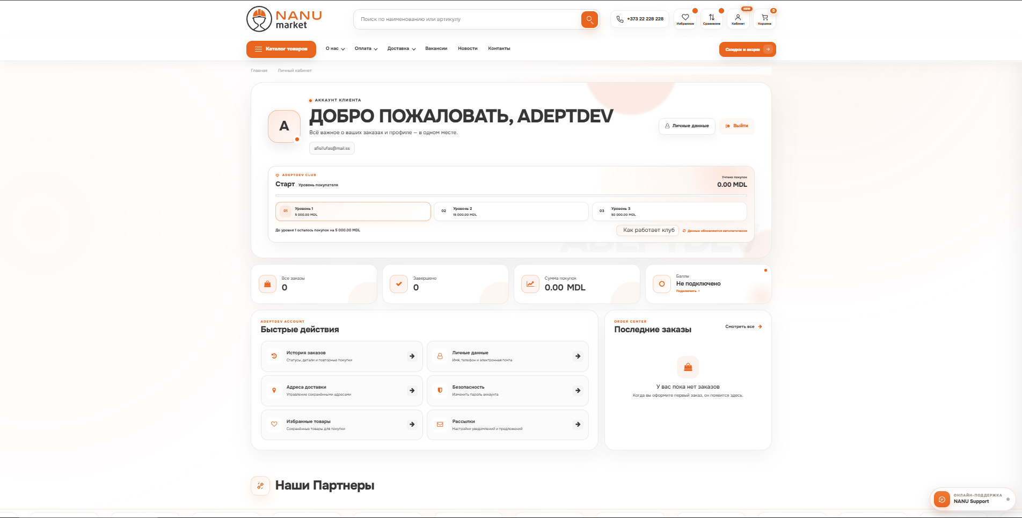The width and height of the screenshot is (1022, 518).
Task: Click the shopping bag icon for all orders
Action: click(x=267, y=284)
